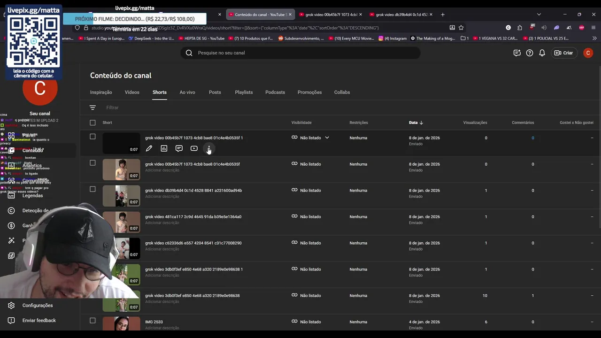
Task: Open Configurações gear in sidebar
Action: tap(11, 306)
